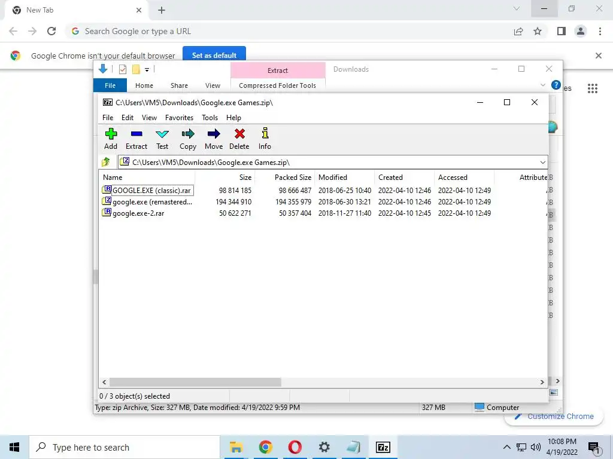This screenshot has height=459, width=613.
Task: Click the Windows taskbar search box
Action: coord(125,447)
